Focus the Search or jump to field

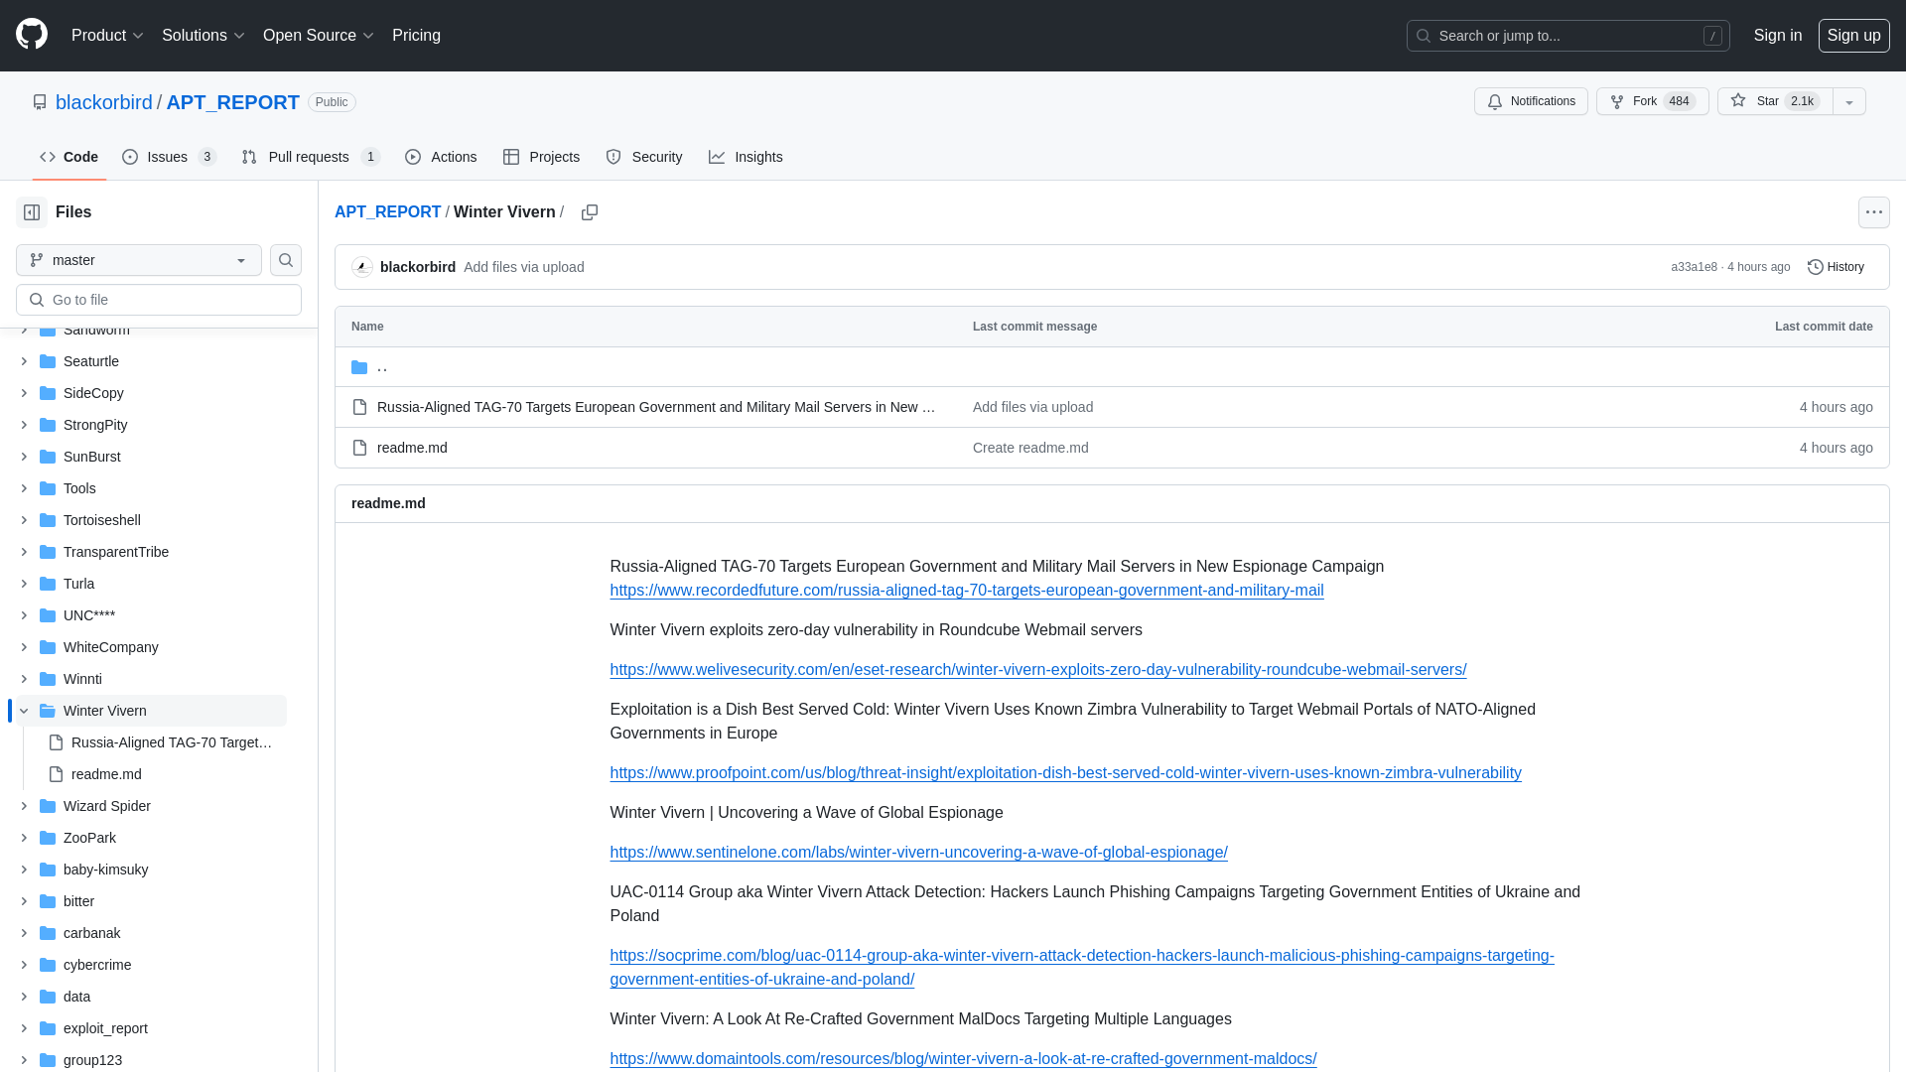1568,36
